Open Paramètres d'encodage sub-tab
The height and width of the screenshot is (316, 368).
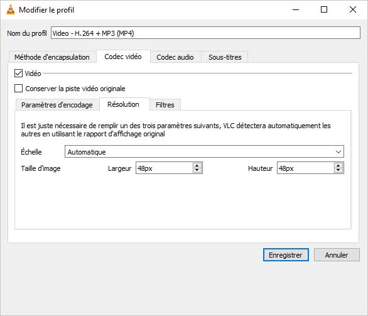[57, 105]
